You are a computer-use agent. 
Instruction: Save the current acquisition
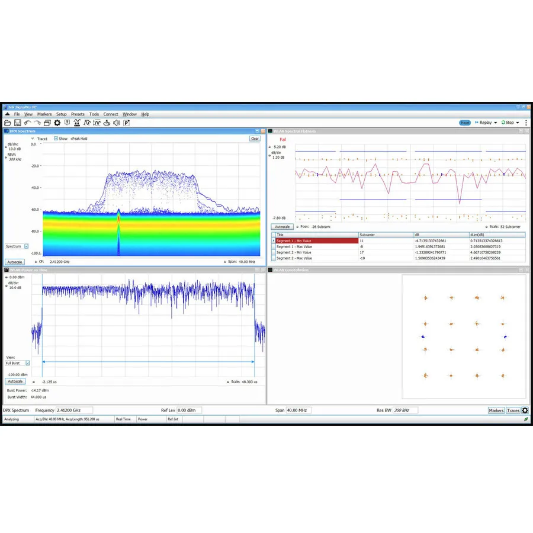pos(17,123)
